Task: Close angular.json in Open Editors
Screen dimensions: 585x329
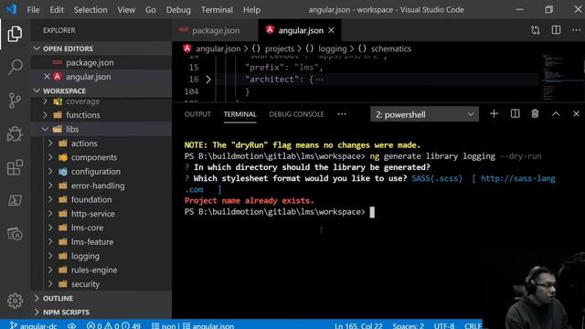Action: point(47,77)
